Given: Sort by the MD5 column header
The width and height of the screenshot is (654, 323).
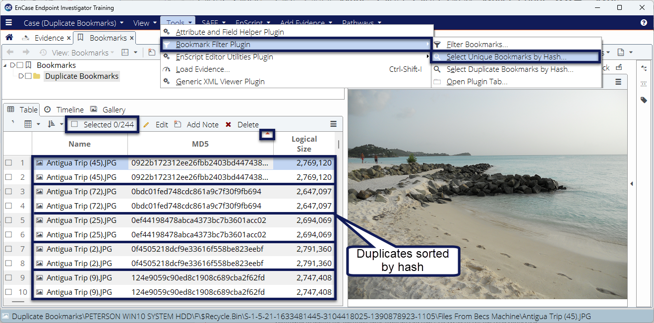Looking at the screenshot, I should click(x=200, y=144).
